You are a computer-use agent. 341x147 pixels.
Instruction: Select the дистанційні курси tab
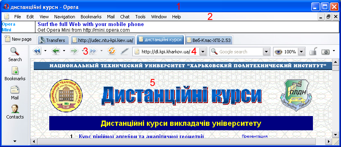pyautogui.click(x=160, y=39)
